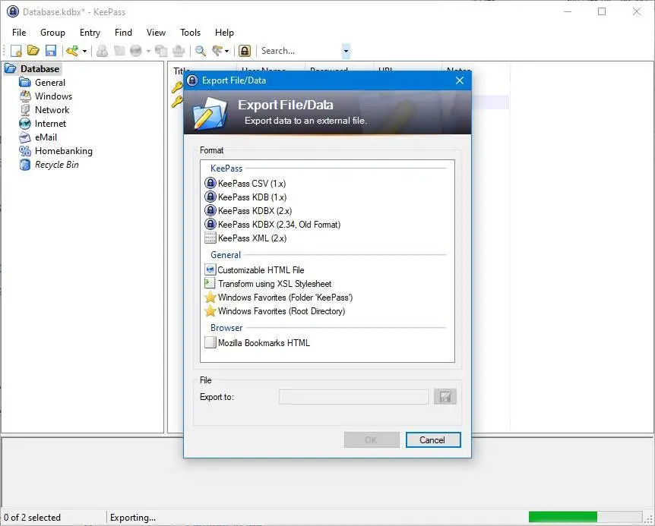Click the Open database folder icon
The height and width of the screenshot is (526, 655).
[x=33, y=51]
